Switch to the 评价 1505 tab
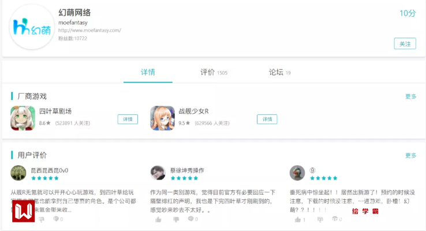The width and height of the screenshot is (426, 231). [x=214, y=72]
